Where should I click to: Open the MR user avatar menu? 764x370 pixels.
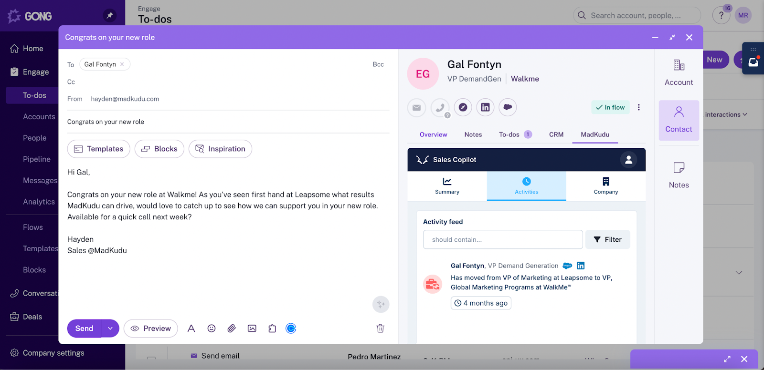pos(743,15)
